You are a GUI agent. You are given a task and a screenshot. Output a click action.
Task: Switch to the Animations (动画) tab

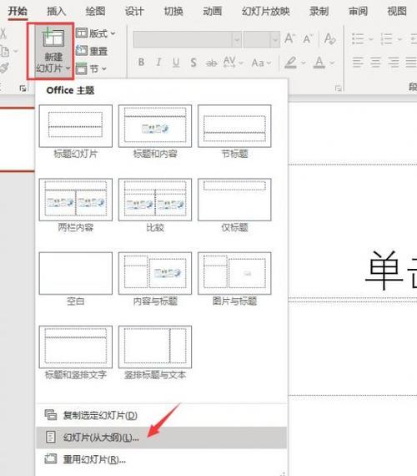coord(213,11)
